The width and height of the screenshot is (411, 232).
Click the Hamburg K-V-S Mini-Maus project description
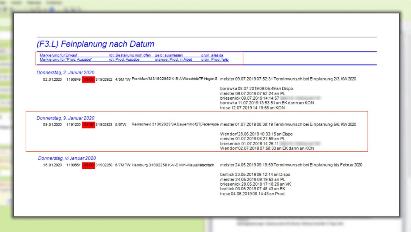173,165
